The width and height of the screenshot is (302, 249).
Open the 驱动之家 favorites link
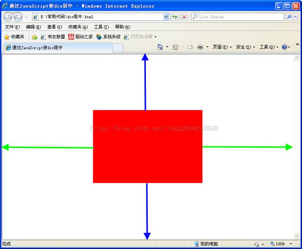click(80, 37)
